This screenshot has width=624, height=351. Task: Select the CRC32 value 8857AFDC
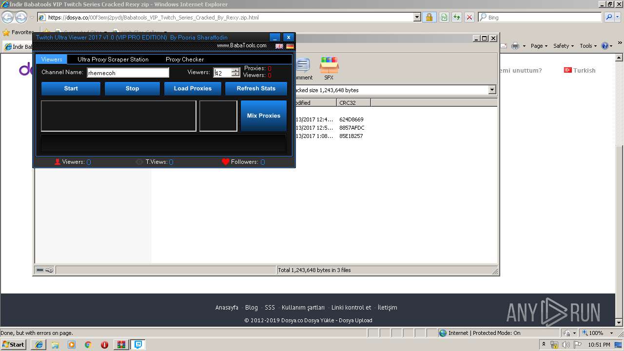click(352, 128)
